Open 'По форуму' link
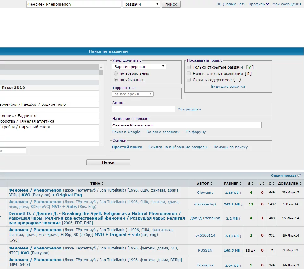Image resolution: width=304 pixels, height=269 pixels. click(x=196, y=132)
